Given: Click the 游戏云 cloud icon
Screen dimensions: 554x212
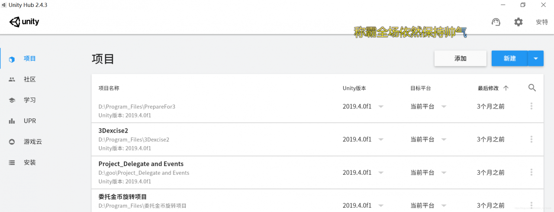Looking at the screenshot, I should click(x=12, y=142).
